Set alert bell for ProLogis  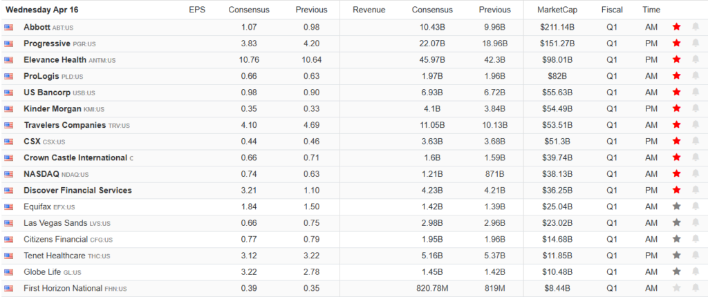point(696,76)
